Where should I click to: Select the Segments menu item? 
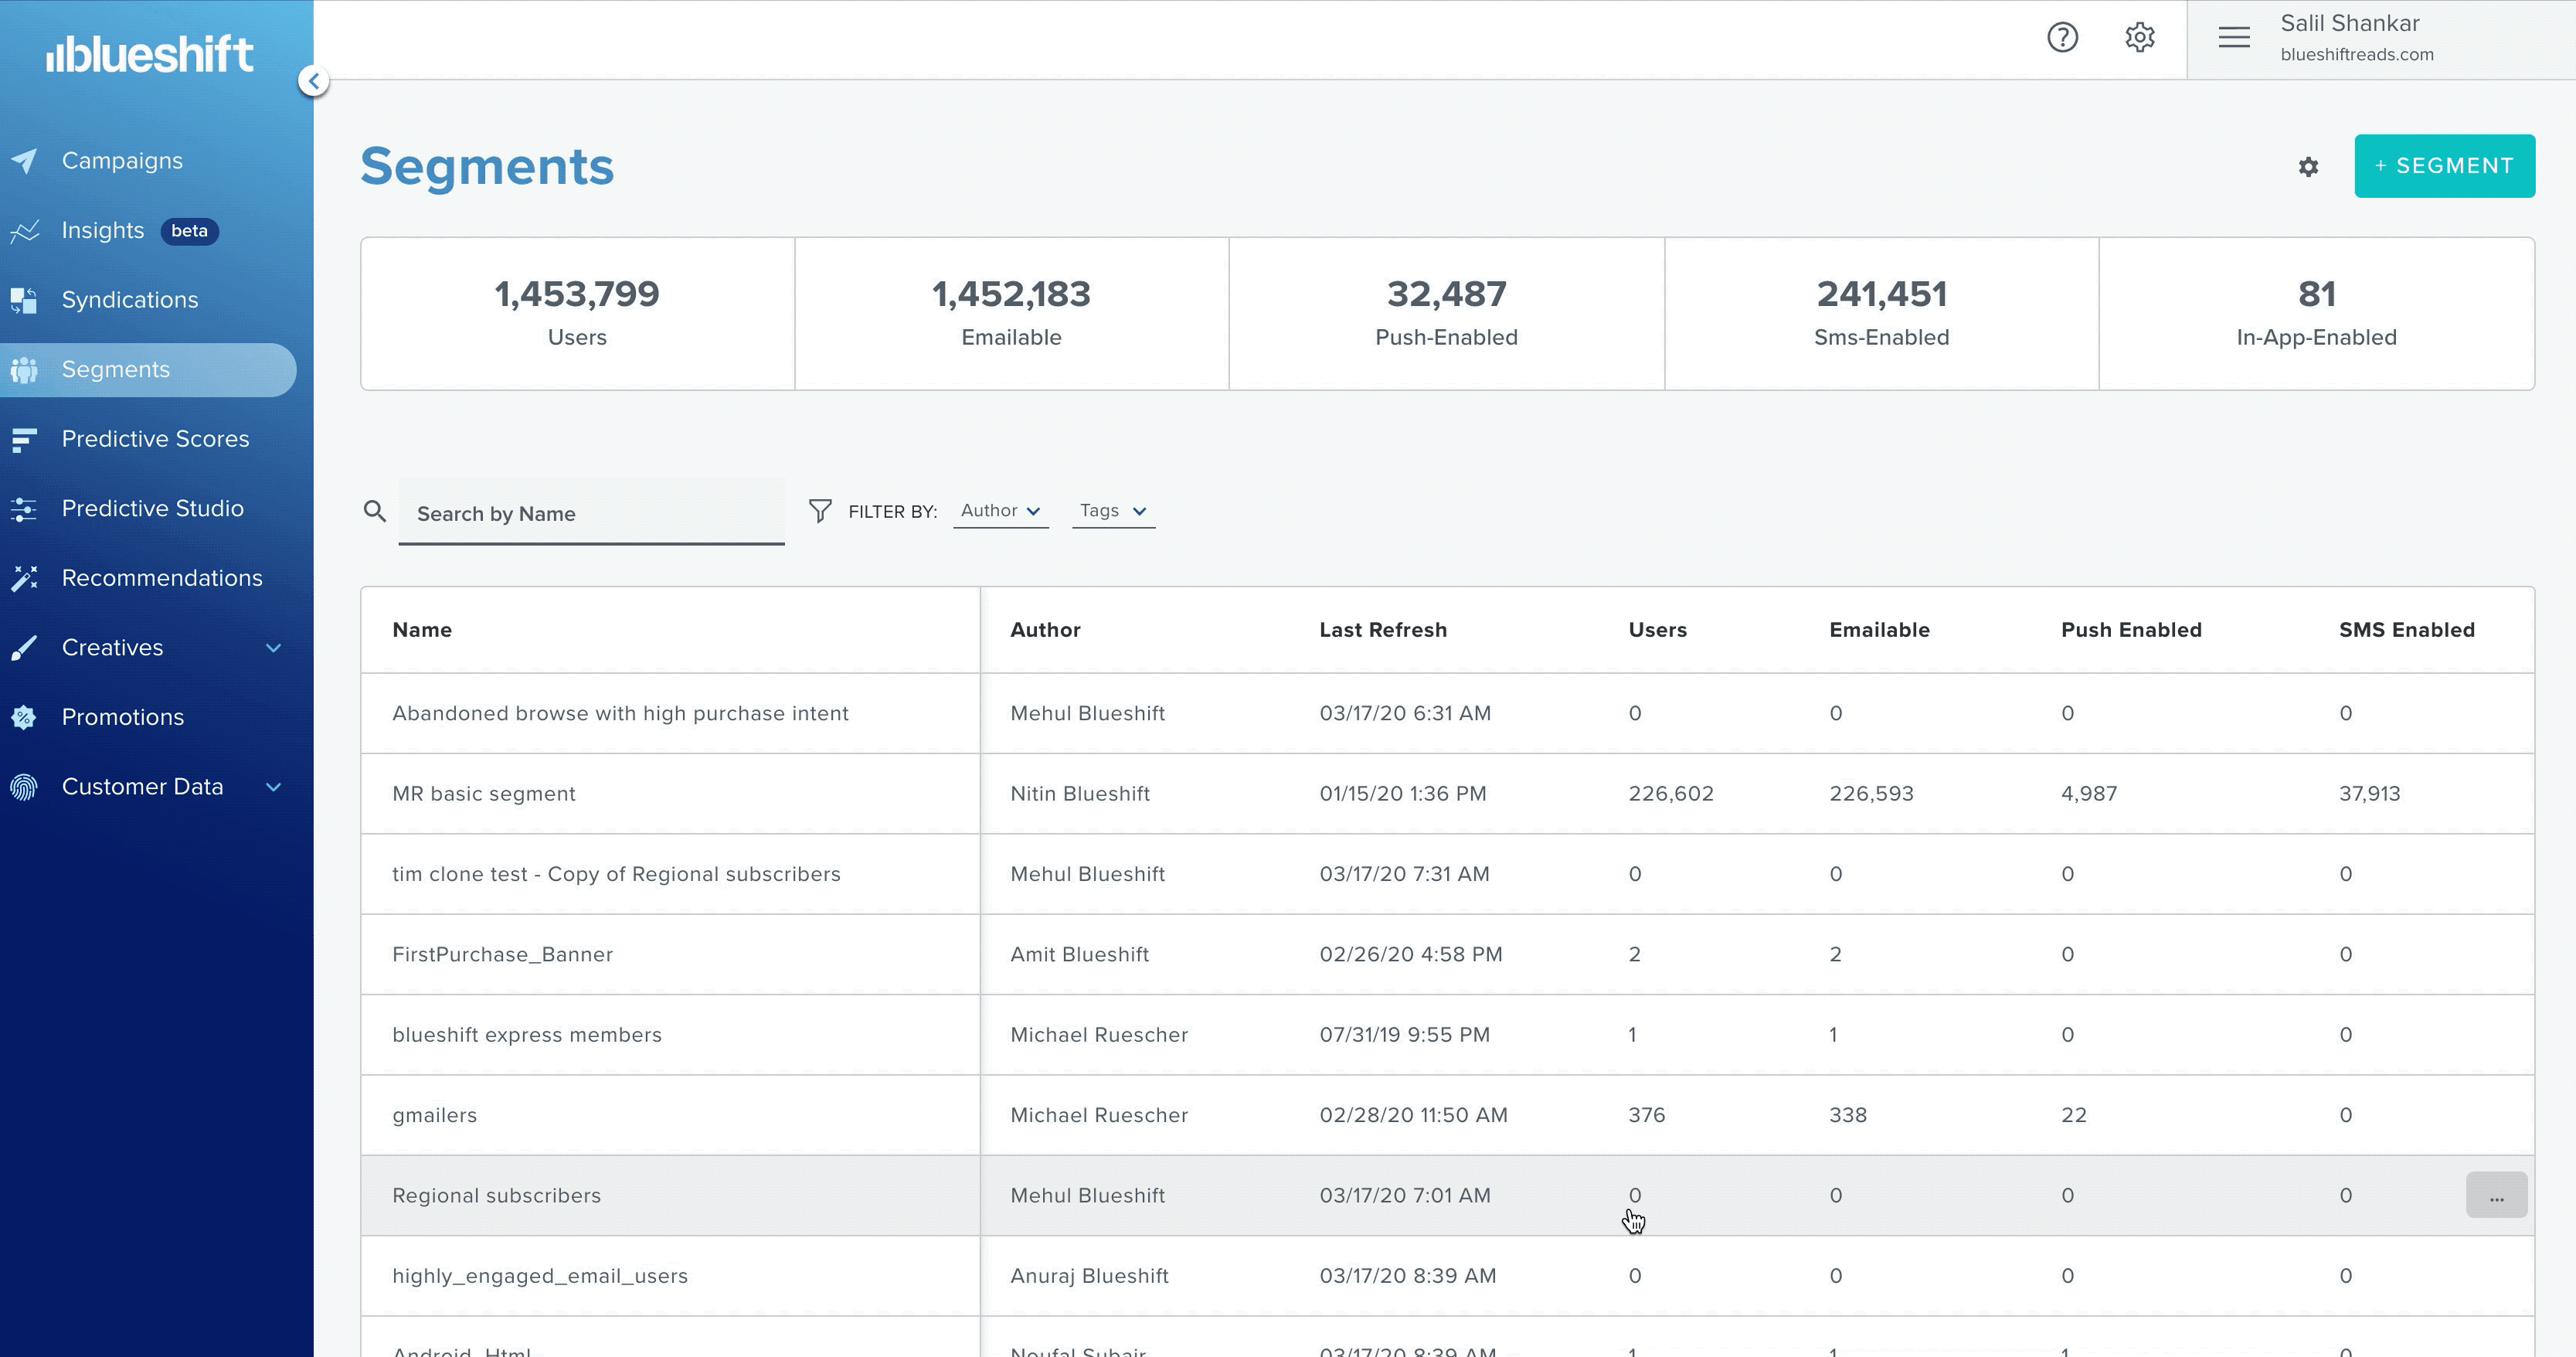[x=148, y=370]
